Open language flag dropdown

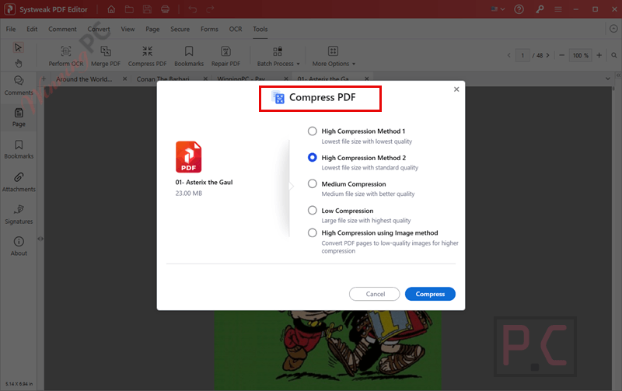498,9
